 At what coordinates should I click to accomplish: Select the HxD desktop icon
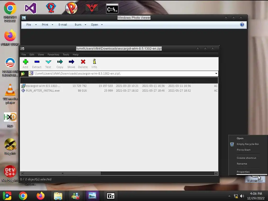10,120
